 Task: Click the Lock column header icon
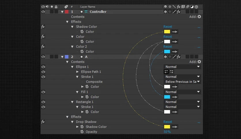tap(56, 7)
